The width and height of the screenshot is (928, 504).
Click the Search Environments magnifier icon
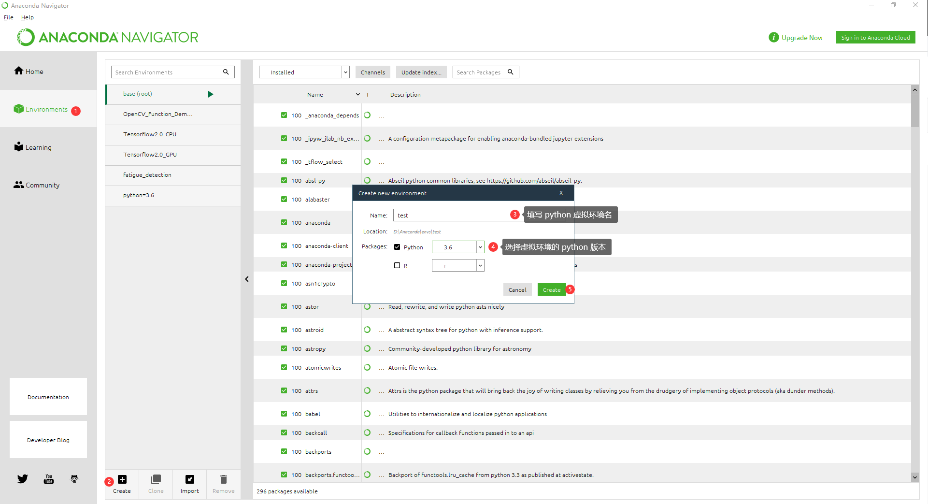click(x=226, y=72)
